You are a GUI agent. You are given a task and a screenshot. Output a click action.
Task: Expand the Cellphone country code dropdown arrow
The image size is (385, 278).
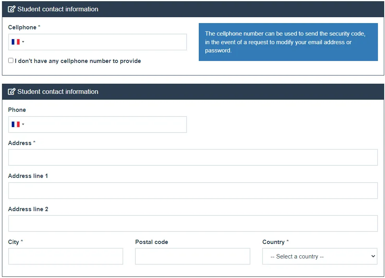pyautogui.click(x=23, y=42)
